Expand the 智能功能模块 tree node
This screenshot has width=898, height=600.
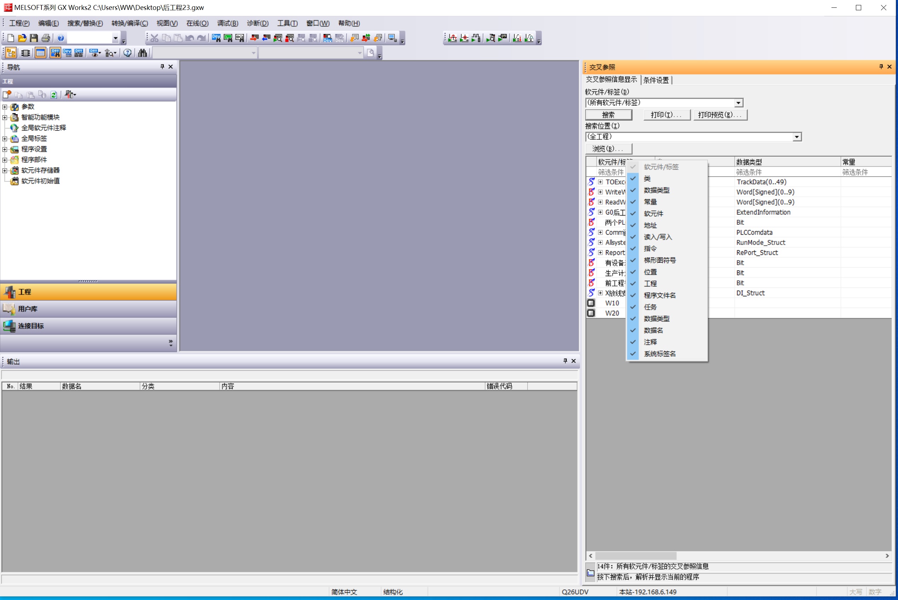[x=5, y=118]
